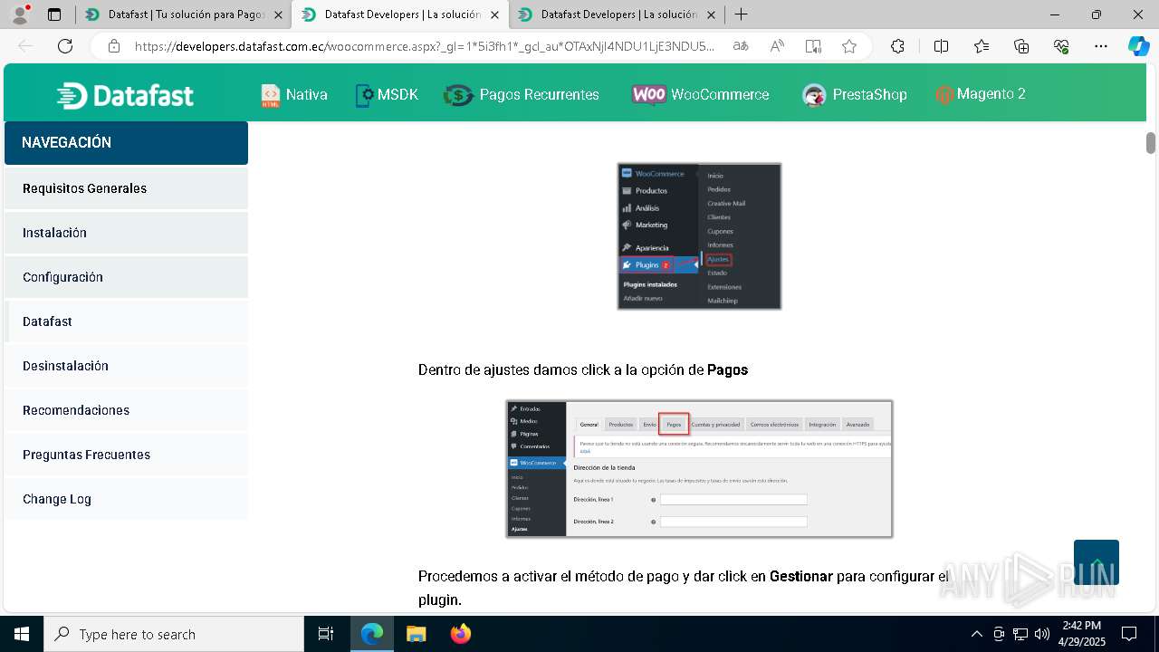Viewport: 1159px width, 652px height.
Task: Open the translate page icon
Action: pos(741,46)
